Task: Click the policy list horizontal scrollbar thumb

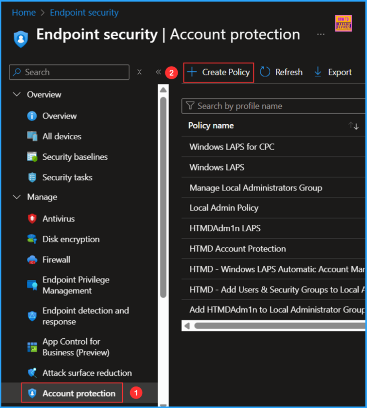Action: click(x=280, y=326)
